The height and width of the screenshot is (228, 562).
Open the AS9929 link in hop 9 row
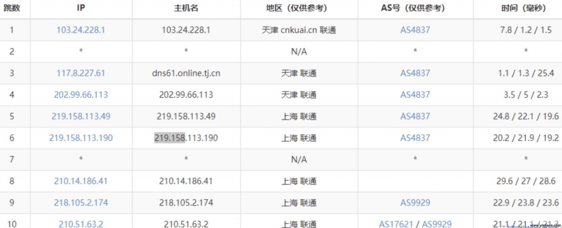[x=415, y=202]
